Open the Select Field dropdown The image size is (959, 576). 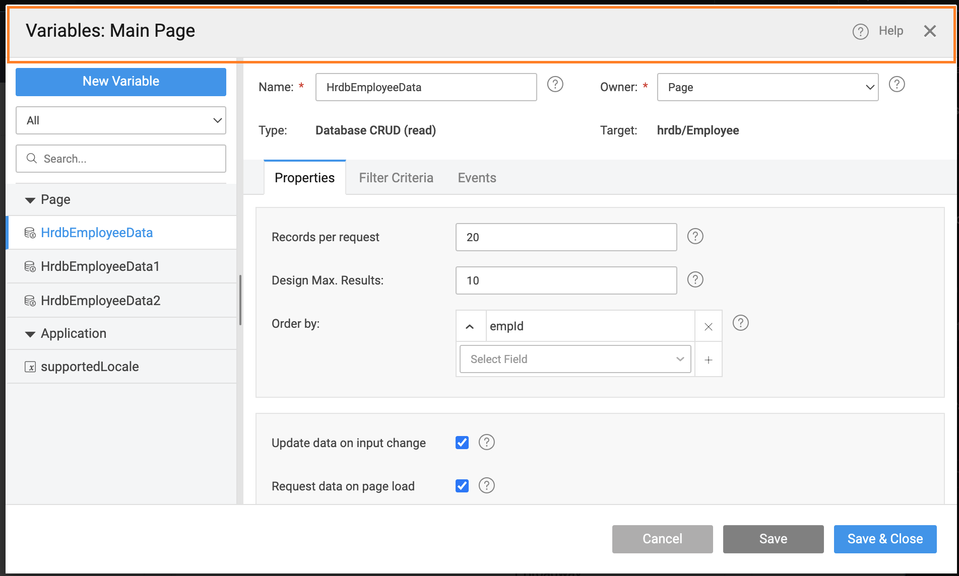(575, 359)
